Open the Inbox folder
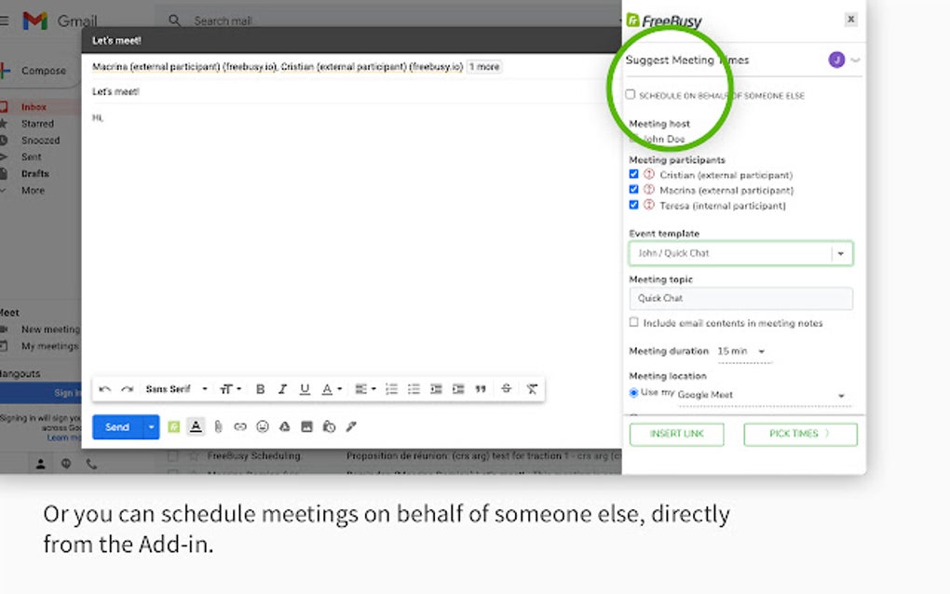The image size is (950, 594). point(34,107)
